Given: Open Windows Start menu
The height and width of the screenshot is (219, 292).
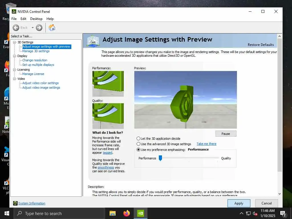Looking at the screenshot, I should pos(7,213).
